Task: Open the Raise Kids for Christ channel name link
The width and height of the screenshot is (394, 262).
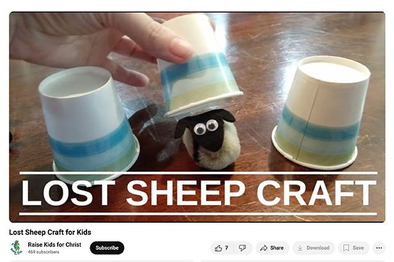Action: point(55,245)
